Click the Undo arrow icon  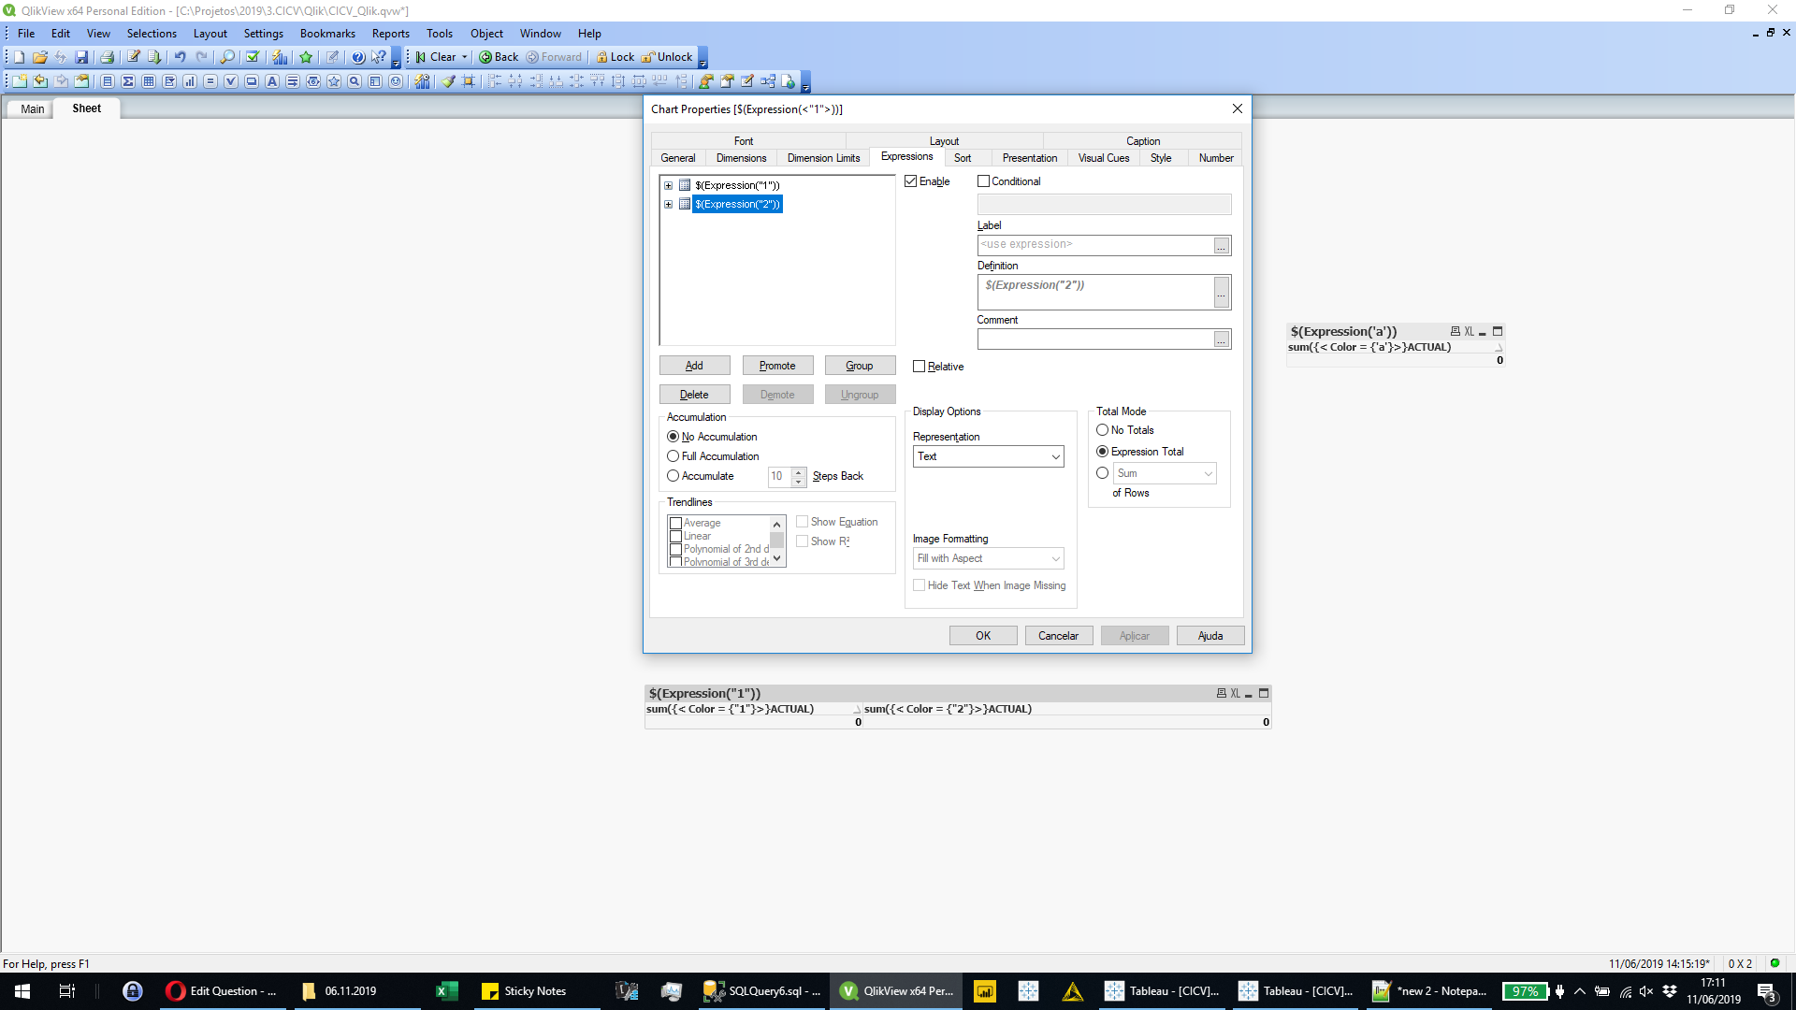point(180,57)
